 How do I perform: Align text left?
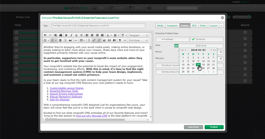pos(87,35)
